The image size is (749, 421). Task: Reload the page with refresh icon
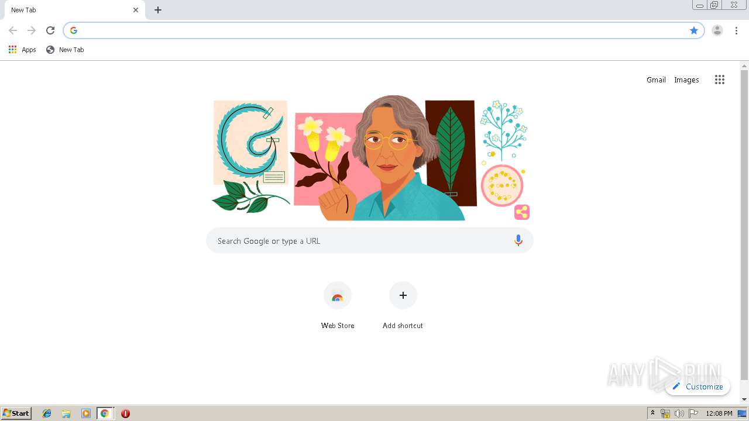pos(50,30)
